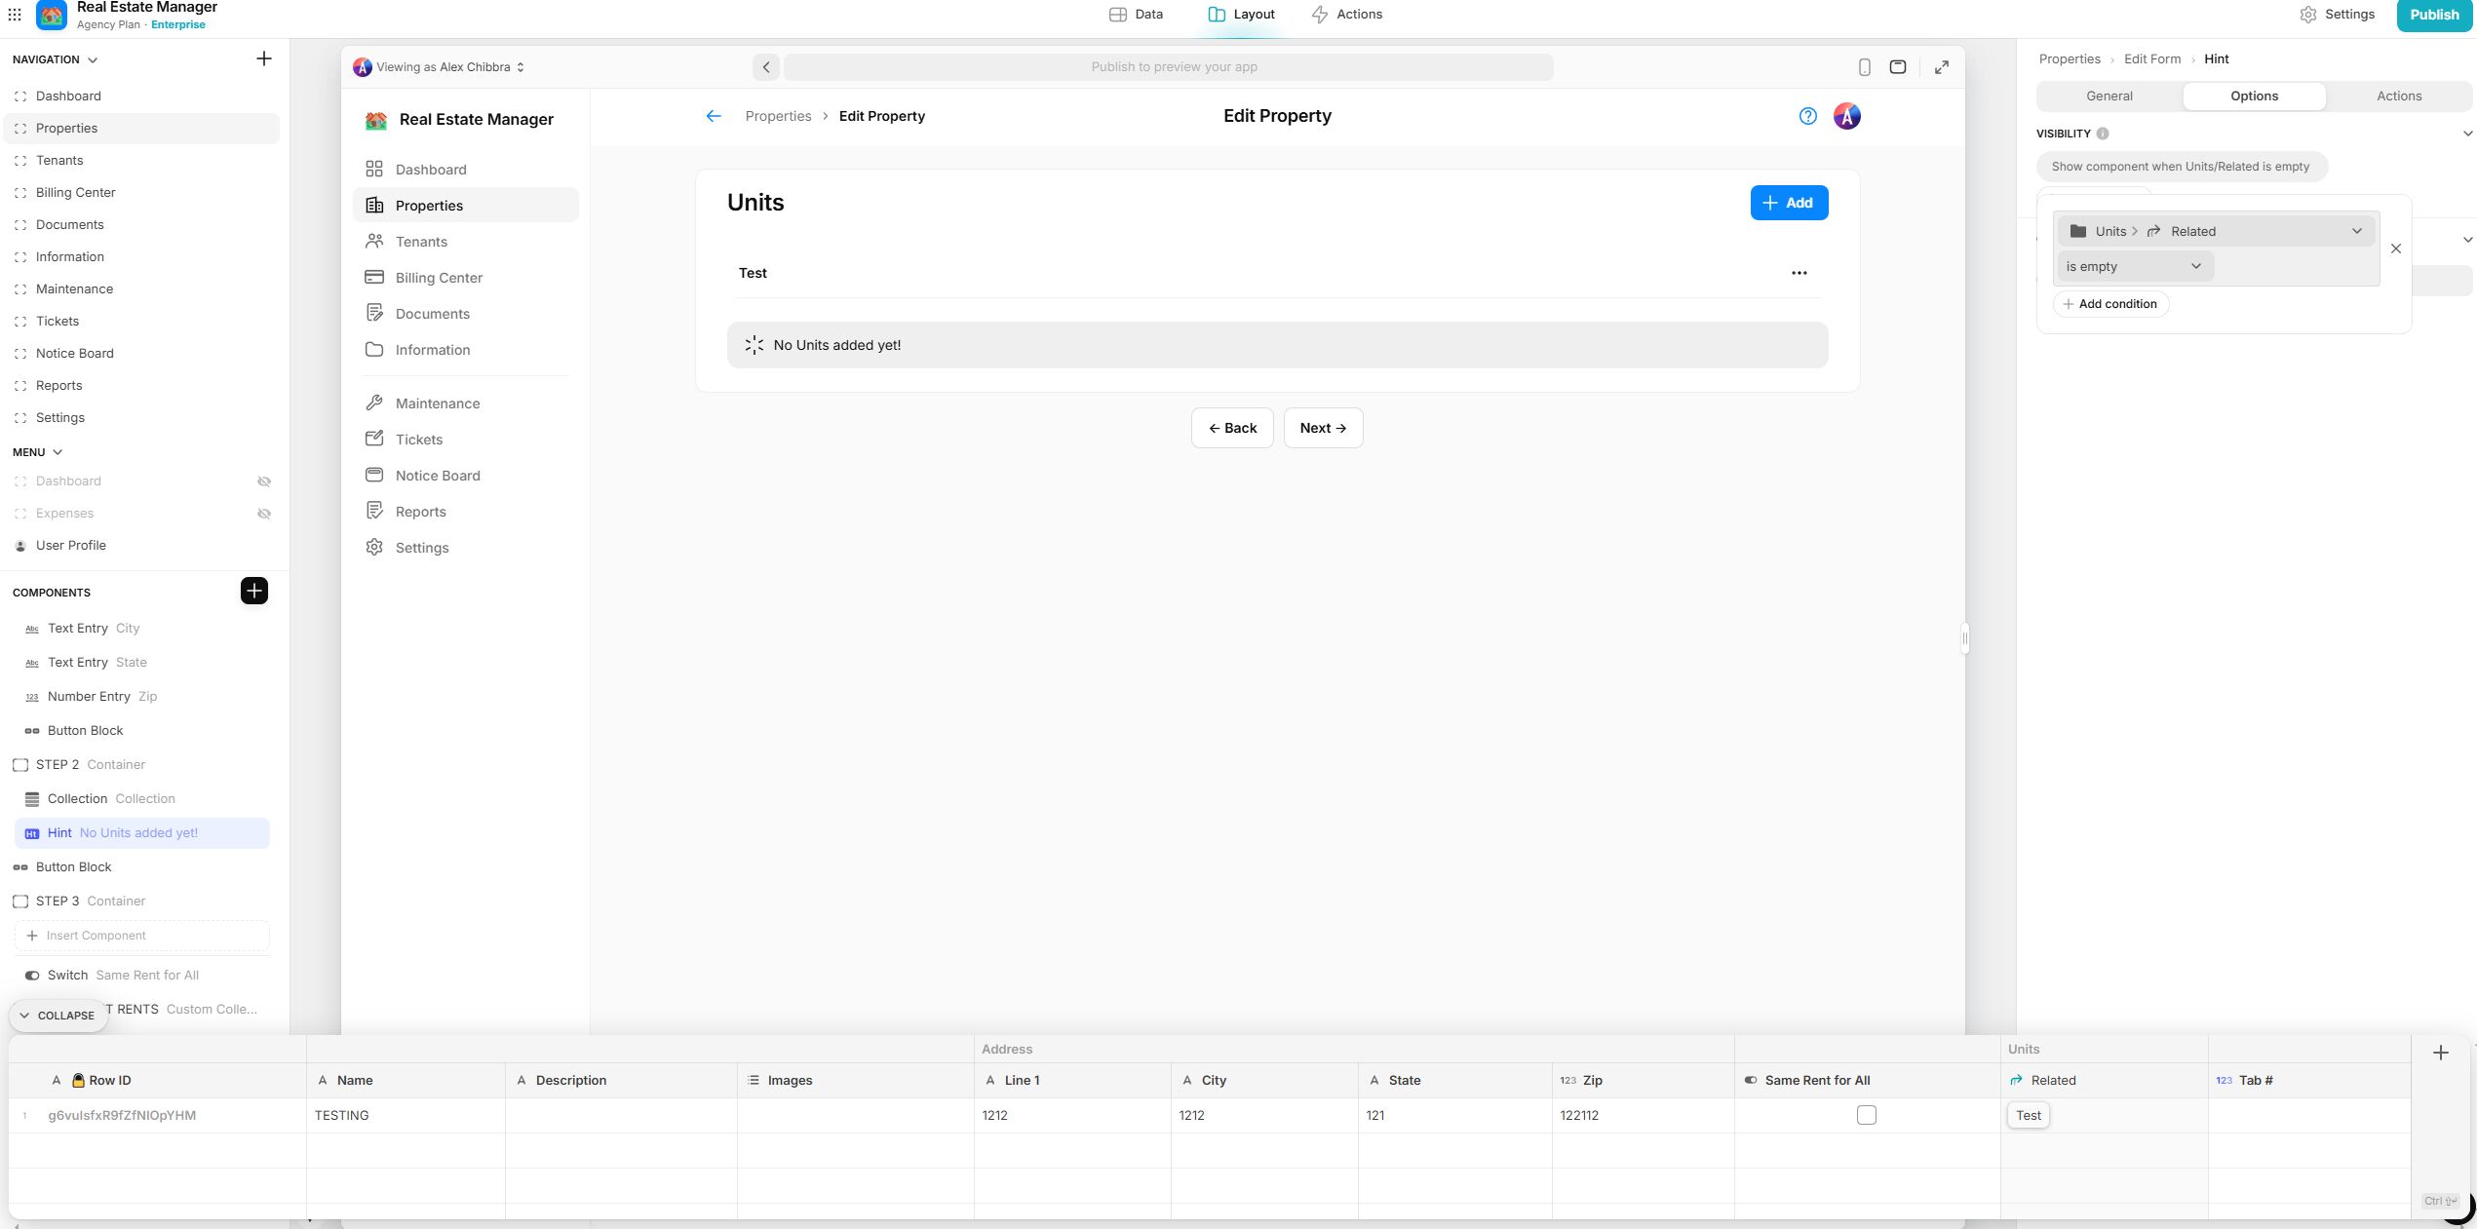Toggle visibility of Dashboard menu item
This screenshot has height=1229, width=2477.
coord(263,481)
